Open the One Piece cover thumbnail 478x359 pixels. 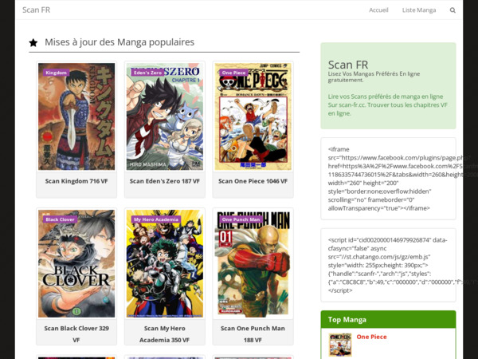pos(253,116)
